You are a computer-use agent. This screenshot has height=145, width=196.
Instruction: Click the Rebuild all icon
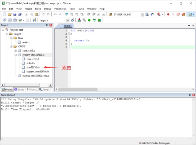tap(15, 20)
